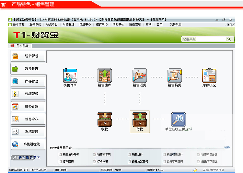Click 点击此处发送消息 in status bar

tap(213, 170)
